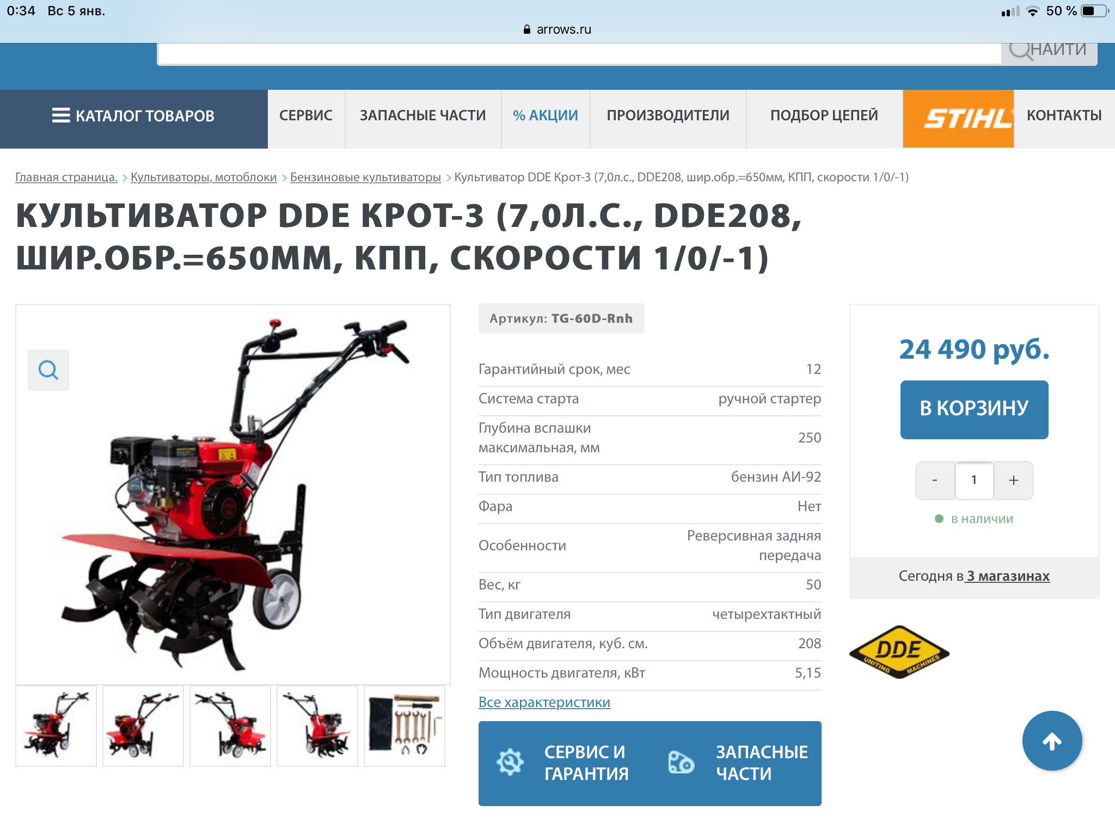
Task: Click the search magnifier icon by Найти
Action: [1020, 50]
